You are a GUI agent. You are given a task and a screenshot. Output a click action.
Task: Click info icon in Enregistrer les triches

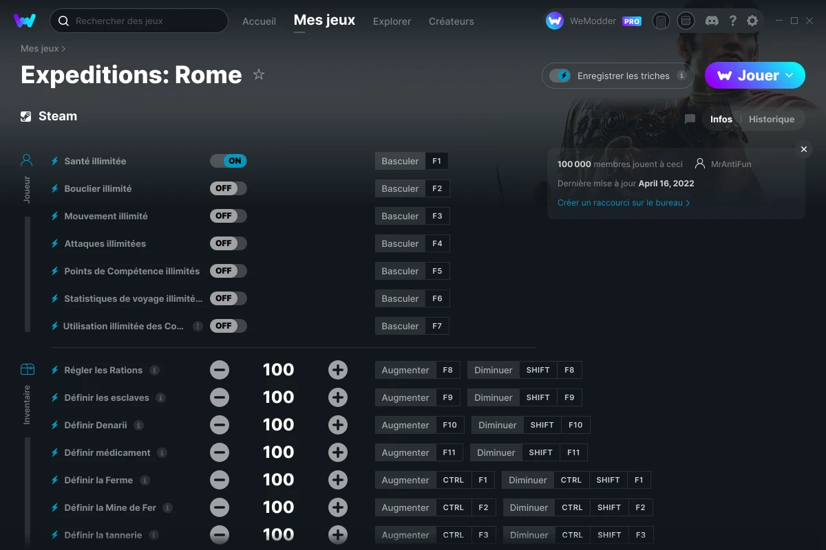pyautogui.click(x=681, y=76)
